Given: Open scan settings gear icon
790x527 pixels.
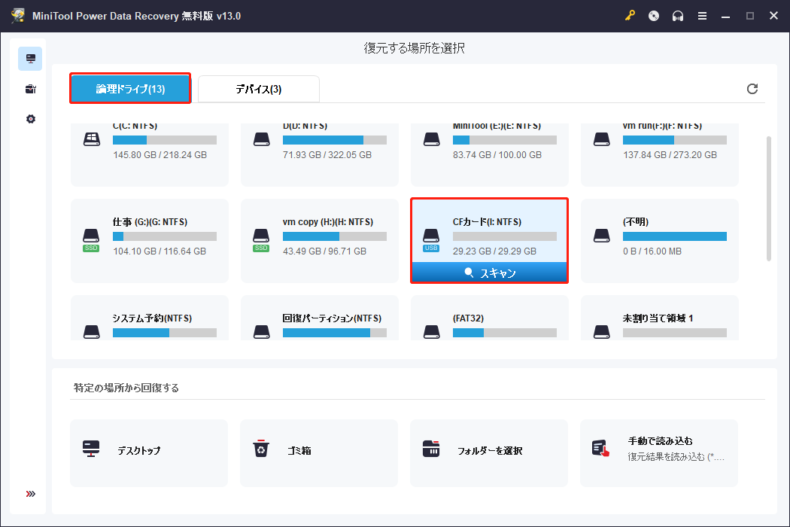Looking at the screenshot, I should click(x=31, y=119).
